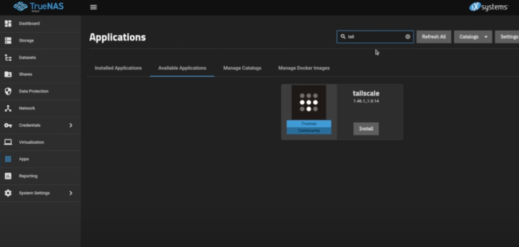Image resolution: width=519 pixels, height=247 pixels.
Task: Open Data Protection shield icon
Action: [x=8, y=91]
